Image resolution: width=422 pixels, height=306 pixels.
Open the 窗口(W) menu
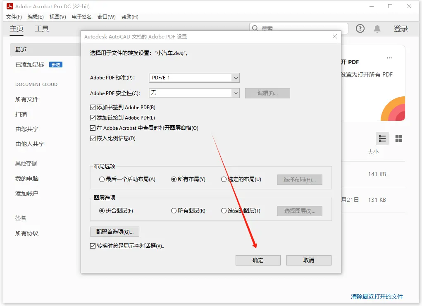107,17
